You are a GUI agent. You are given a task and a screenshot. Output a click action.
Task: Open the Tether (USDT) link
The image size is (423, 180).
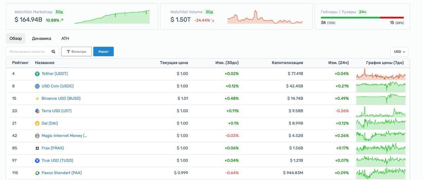click(x=55, y=74)
